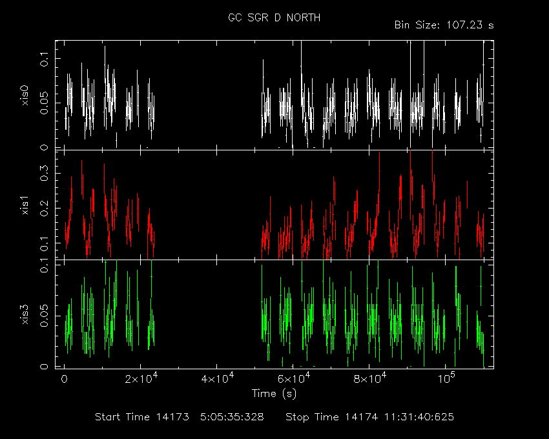Click the Bin Size: 107.23 s label

point(444,25)
